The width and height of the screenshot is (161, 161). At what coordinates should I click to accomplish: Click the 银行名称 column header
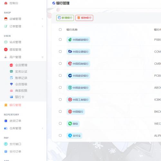coord(72,30)
